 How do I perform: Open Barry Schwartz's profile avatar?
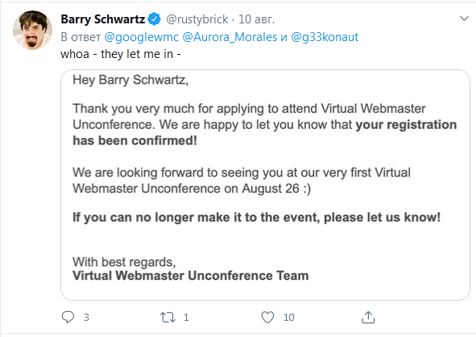pyautogui.click(x=32, y=30)
